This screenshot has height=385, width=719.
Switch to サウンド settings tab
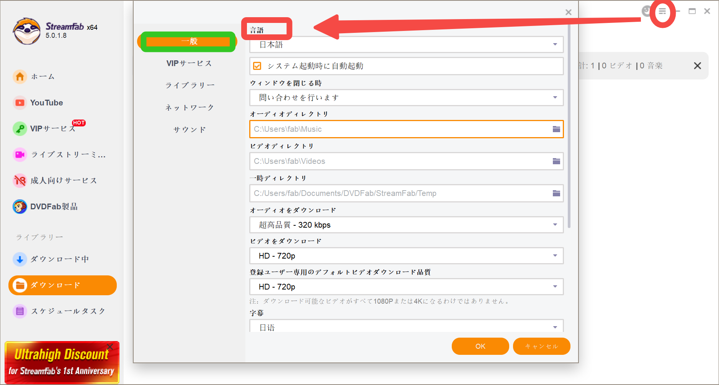pyautogui.click(x=190, y=130)
